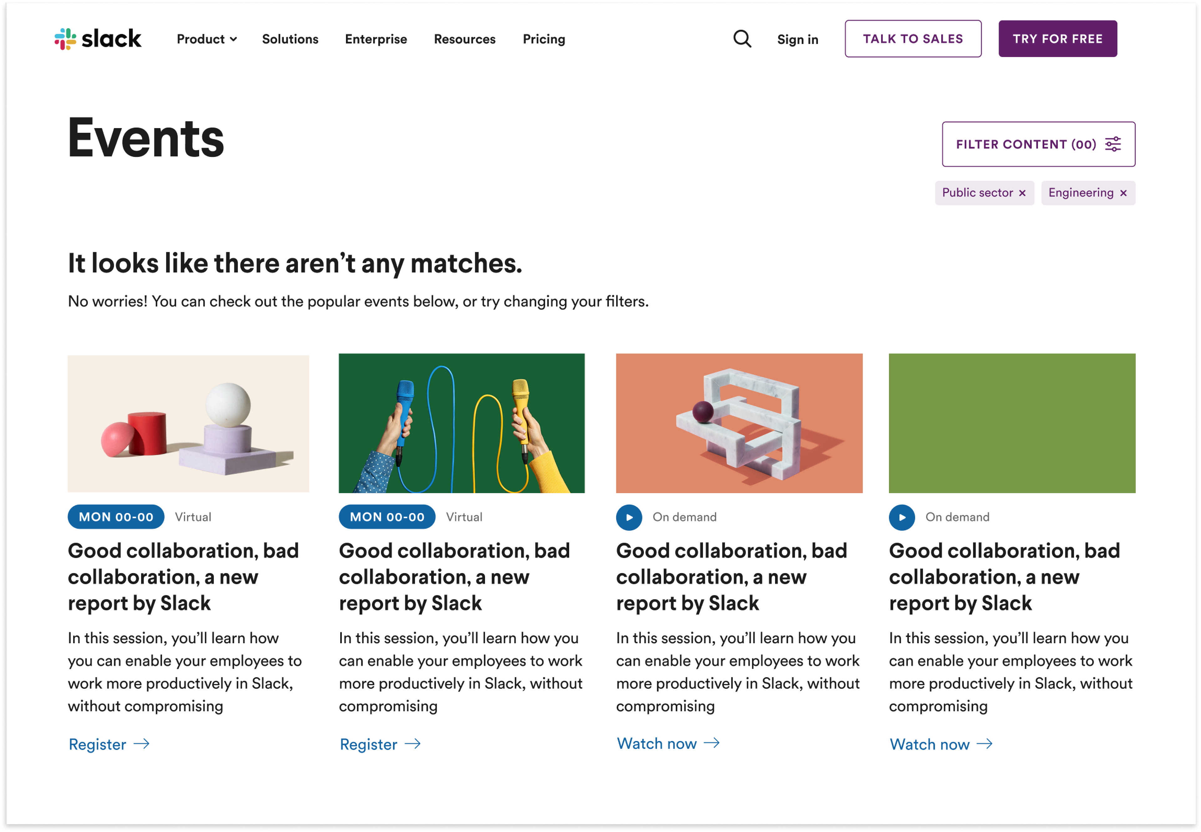This screenshot has width=1201, height=832.
Task: Click the arrow beside Watch now on the marble card
Action: tap(712, 743)
